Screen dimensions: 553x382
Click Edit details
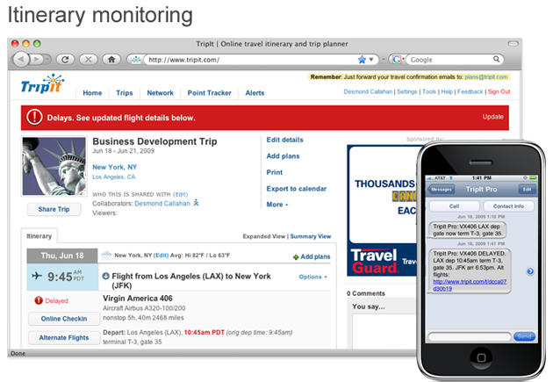pyautogui.click(x=284, y=140)
